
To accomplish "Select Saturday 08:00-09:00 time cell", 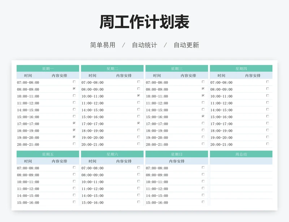I will click(92, 175).
